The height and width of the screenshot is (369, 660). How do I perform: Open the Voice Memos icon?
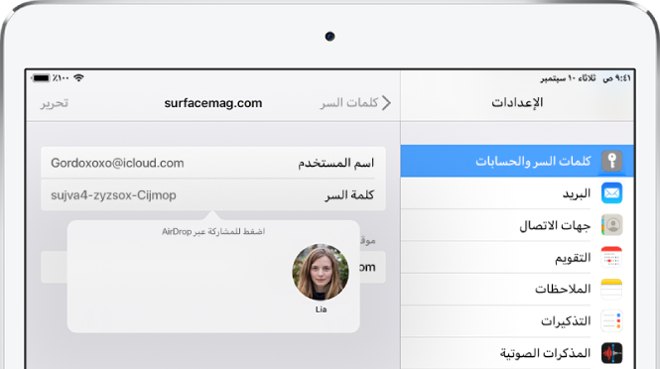tap(611, 353)
